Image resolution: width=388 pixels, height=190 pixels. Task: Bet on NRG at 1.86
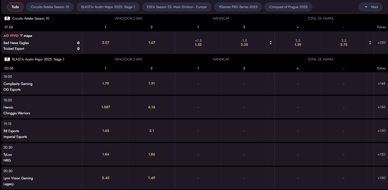[x=152, y=154]
